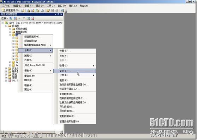
Task: Click the Save toolbar icon
Action: [53, 11]
